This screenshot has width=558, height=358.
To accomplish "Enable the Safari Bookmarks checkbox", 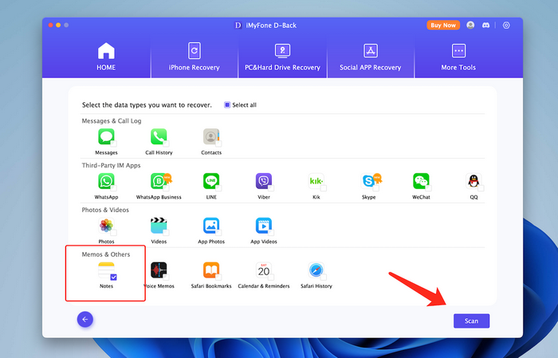I will click(218, 277).
